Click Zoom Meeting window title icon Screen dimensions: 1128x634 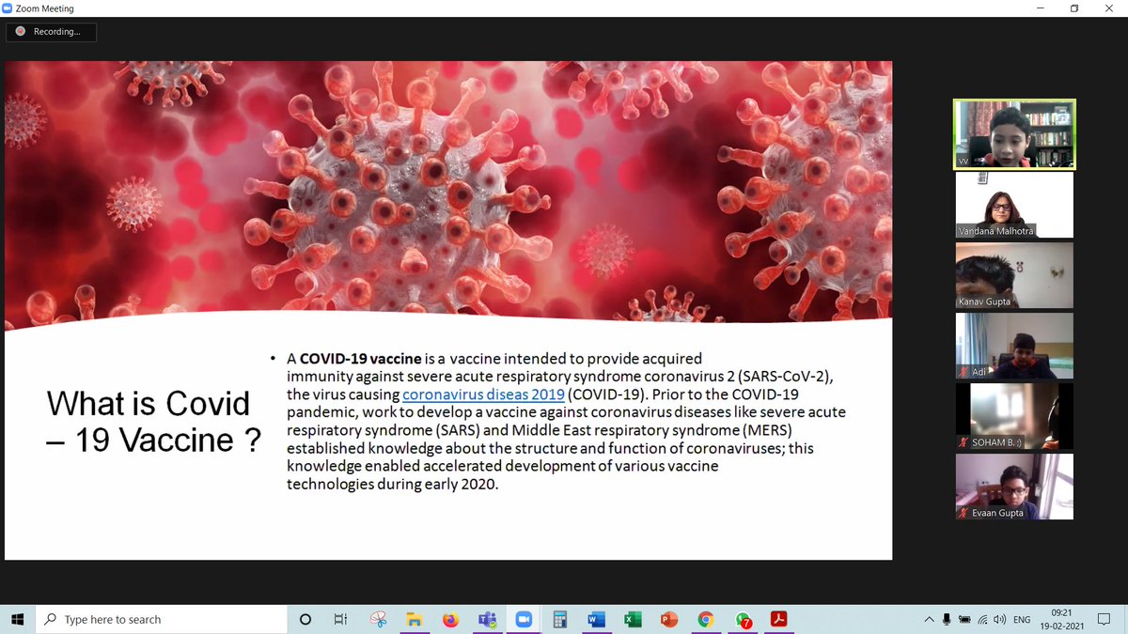(8, 8)
